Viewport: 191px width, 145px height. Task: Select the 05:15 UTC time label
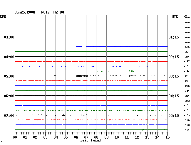point(174,115)
